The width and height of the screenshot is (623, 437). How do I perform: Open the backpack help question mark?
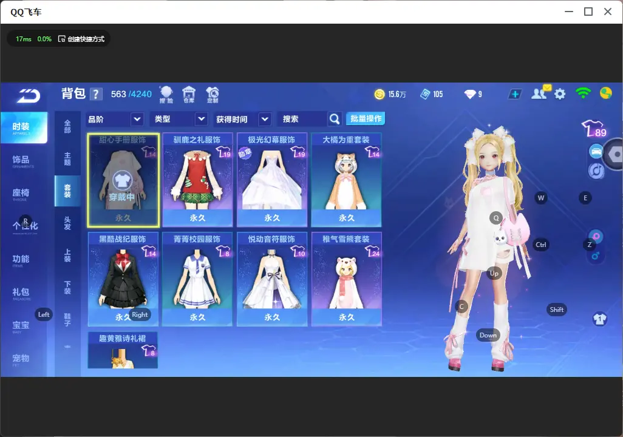(95, 95)
